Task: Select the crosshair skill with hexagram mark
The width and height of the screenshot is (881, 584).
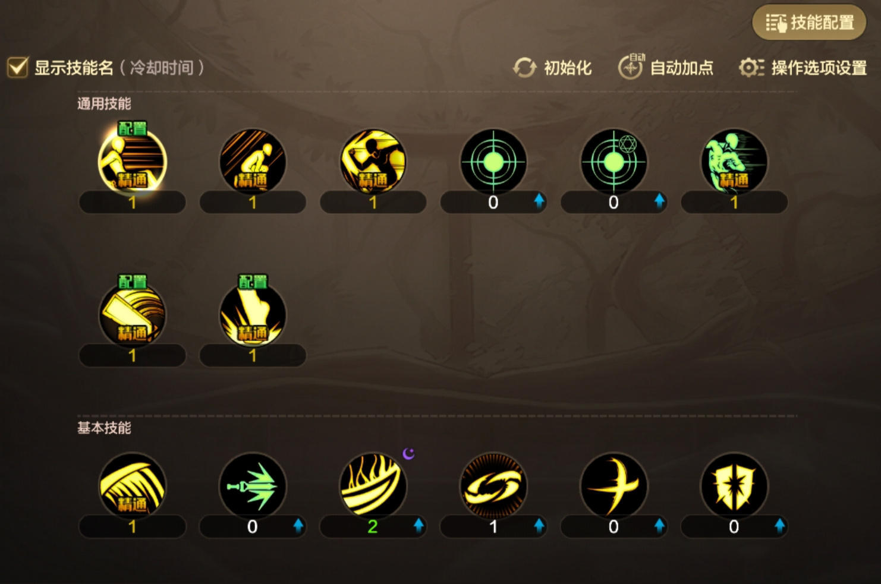Action: tap(614, 162)
